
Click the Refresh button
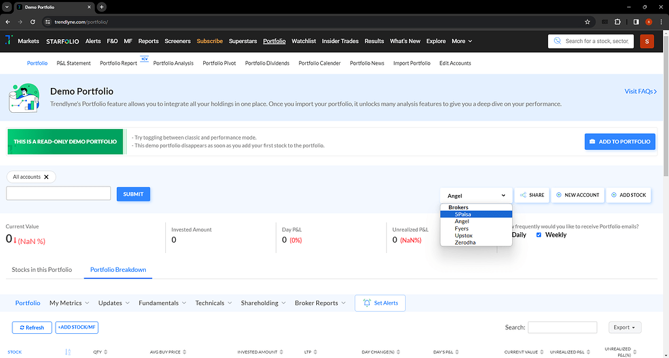[x=32, y=328]
